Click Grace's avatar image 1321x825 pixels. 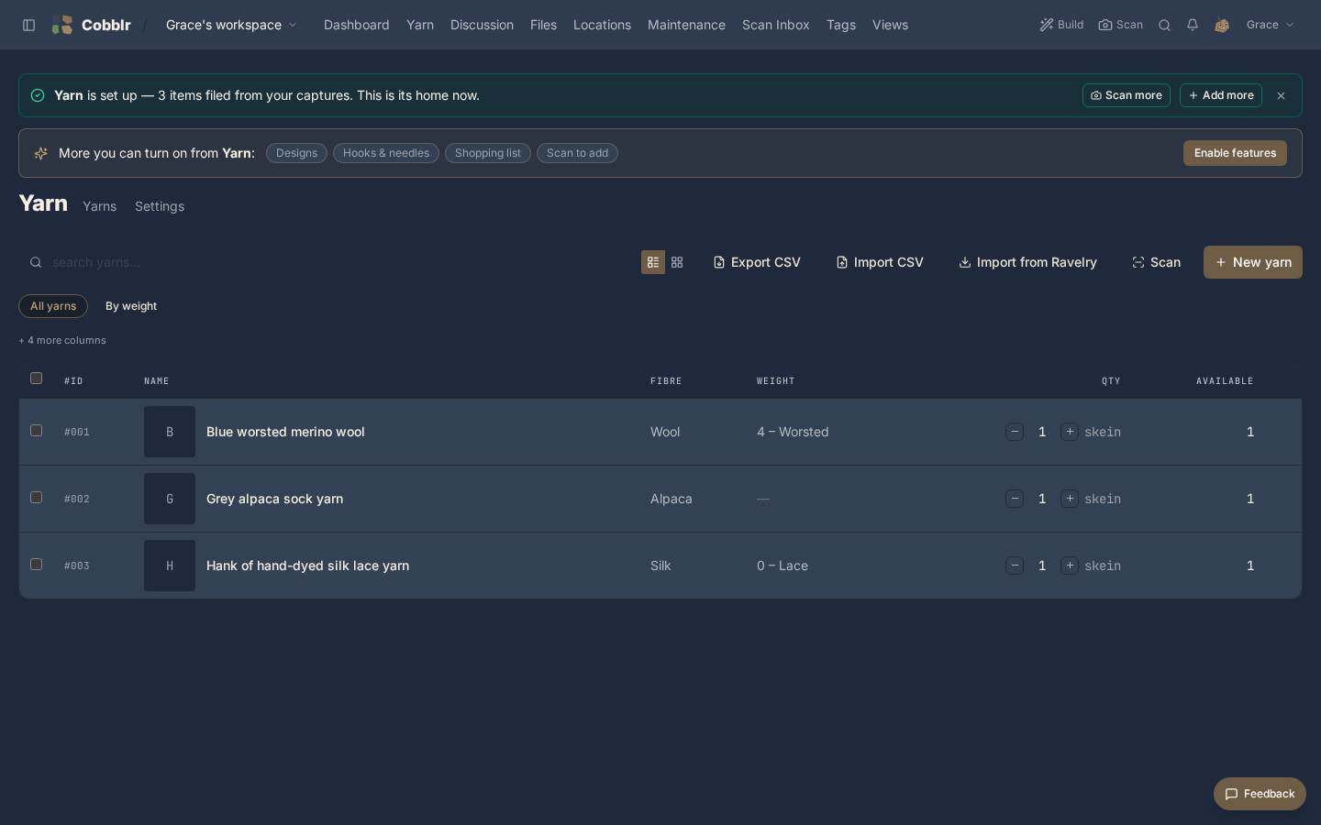point(1222,25)
